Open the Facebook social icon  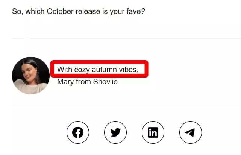pyautogui.click(x=78, y=132)
